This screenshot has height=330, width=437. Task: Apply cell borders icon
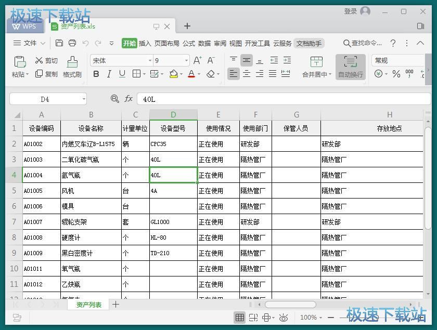[136, 74]
